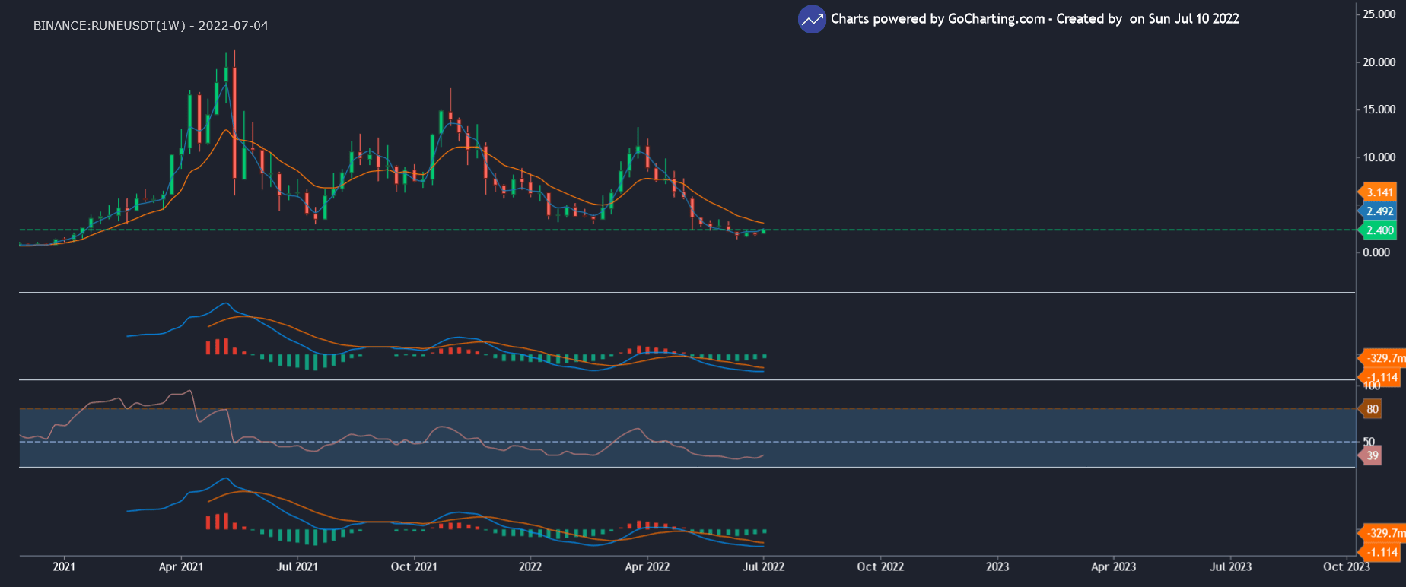Image resolution: width=1406 pixels, height=587 pixels.
Task: Click the RSI 80 overbought level tag
Action: click(1372, 409)
